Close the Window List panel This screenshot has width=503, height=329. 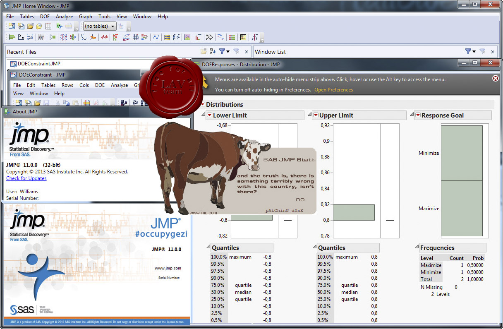tap(492, 52)
